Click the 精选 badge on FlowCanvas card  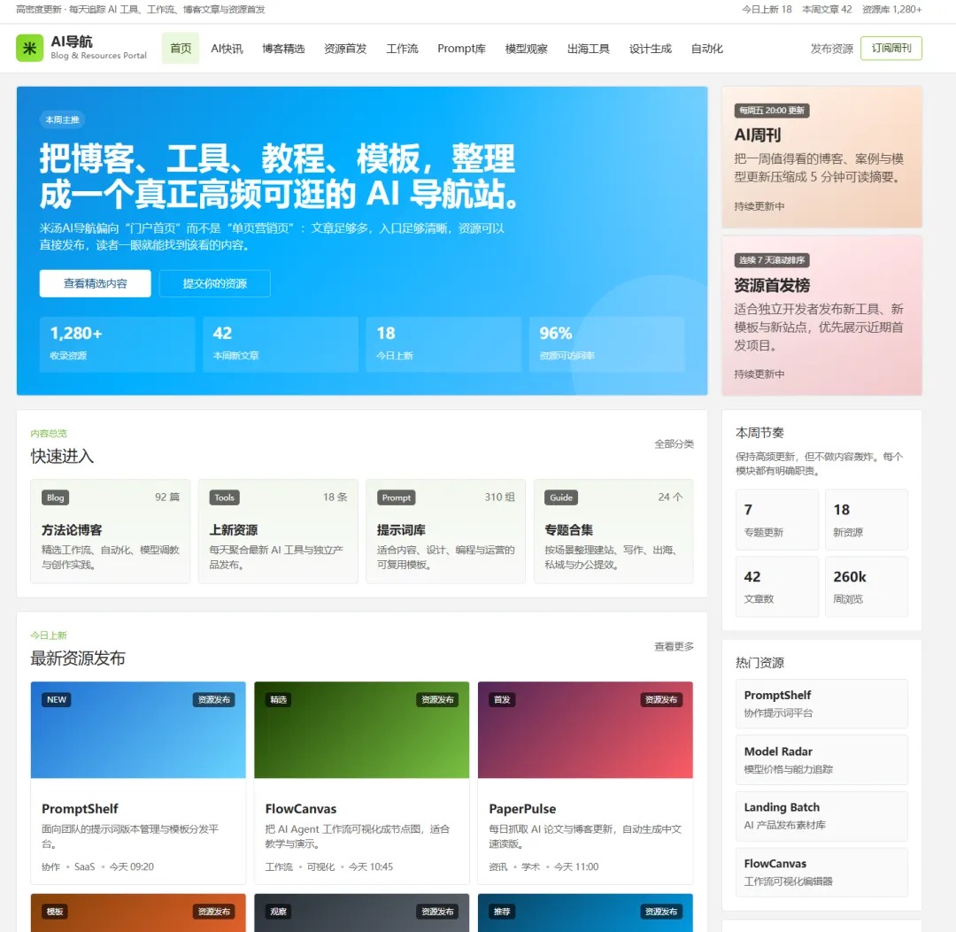[279, 700]
